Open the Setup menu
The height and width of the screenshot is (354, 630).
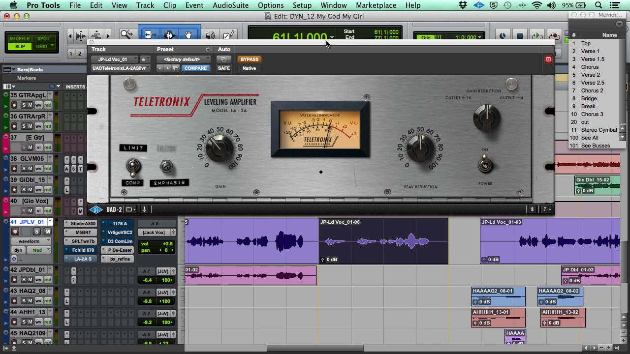pyautogui.click(x=302, y=5)
